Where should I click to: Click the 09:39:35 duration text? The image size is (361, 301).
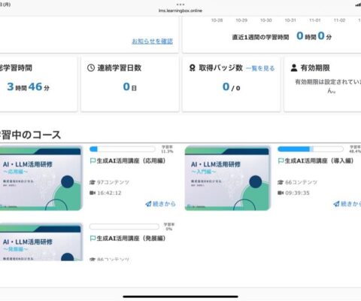297,193
